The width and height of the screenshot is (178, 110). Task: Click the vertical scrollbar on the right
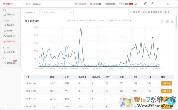[x=176, y=22]
